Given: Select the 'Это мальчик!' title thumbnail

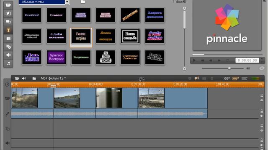Looking at the screenshot, I should pos(32,15).
